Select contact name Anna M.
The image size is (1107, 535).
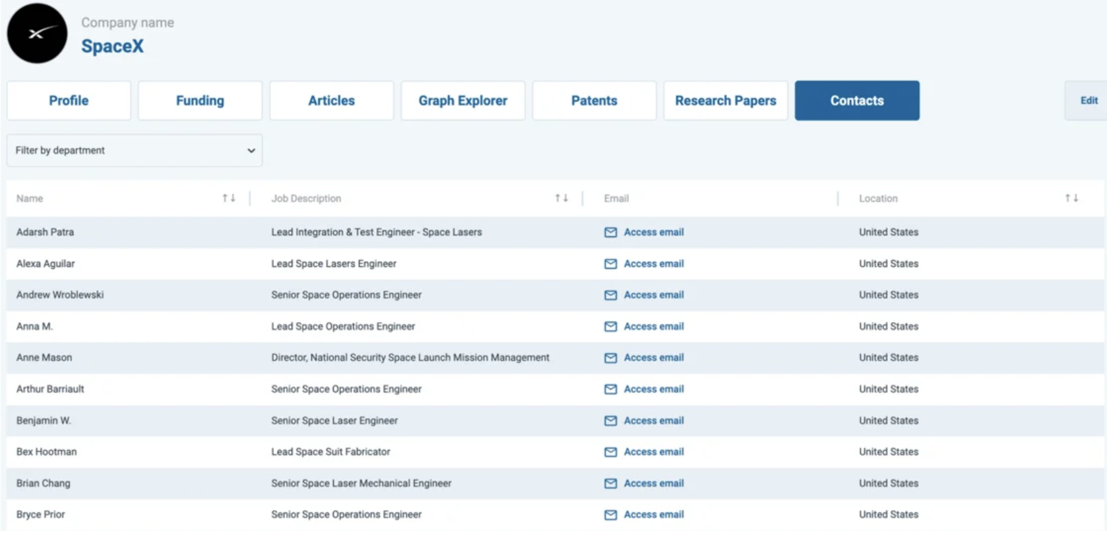coord(34,327)
